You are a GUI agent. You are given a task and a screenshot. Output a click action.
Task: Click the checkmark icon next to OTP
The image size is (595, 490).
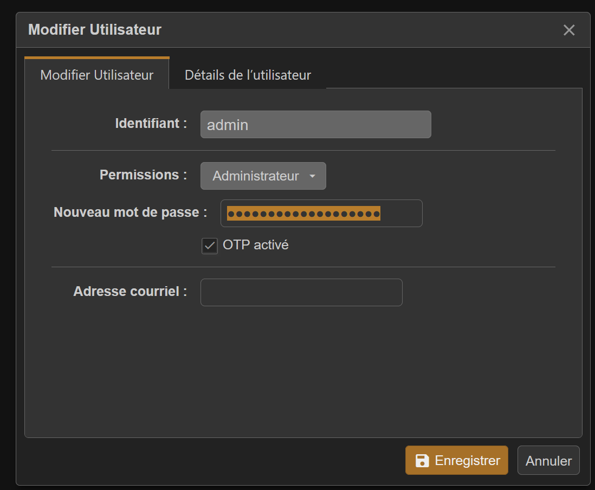210,246
